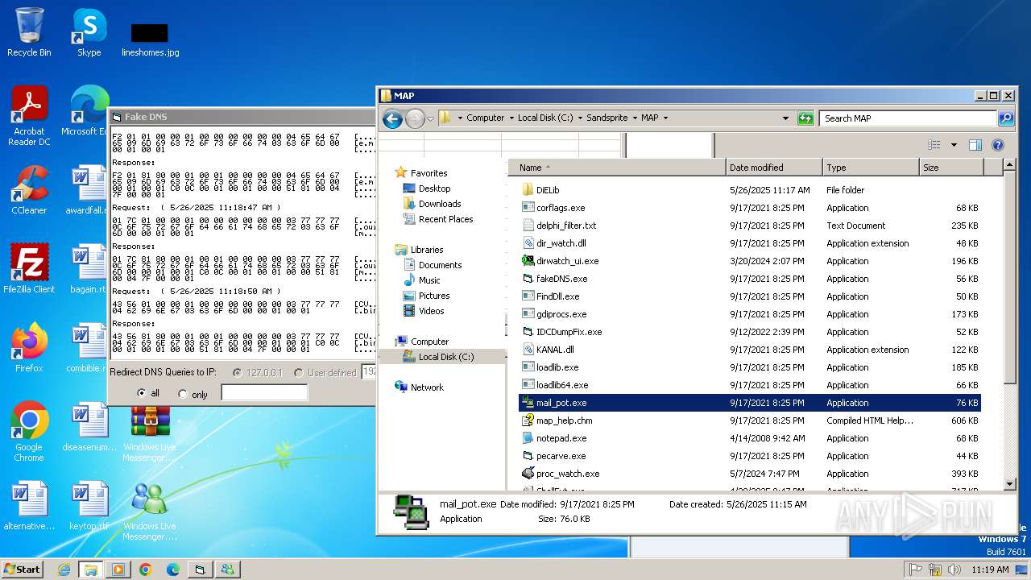The width and height of the screenshot is (1031, 580).
Task: Open Desktop in the navigation pane
Action: (x=434, y=188)
